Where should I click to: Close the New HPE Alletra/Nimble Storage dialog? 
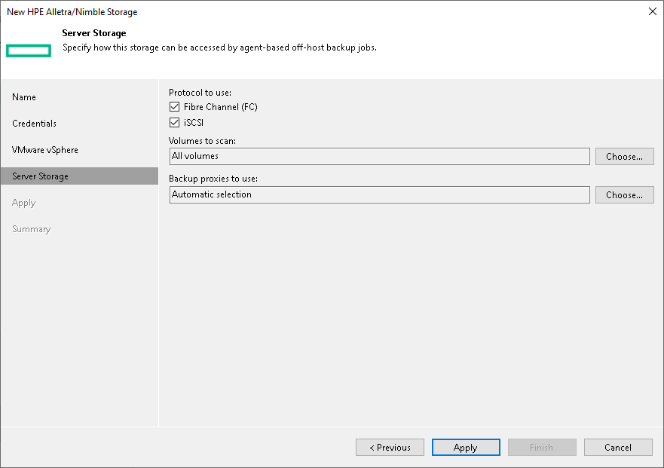[653, 11]
